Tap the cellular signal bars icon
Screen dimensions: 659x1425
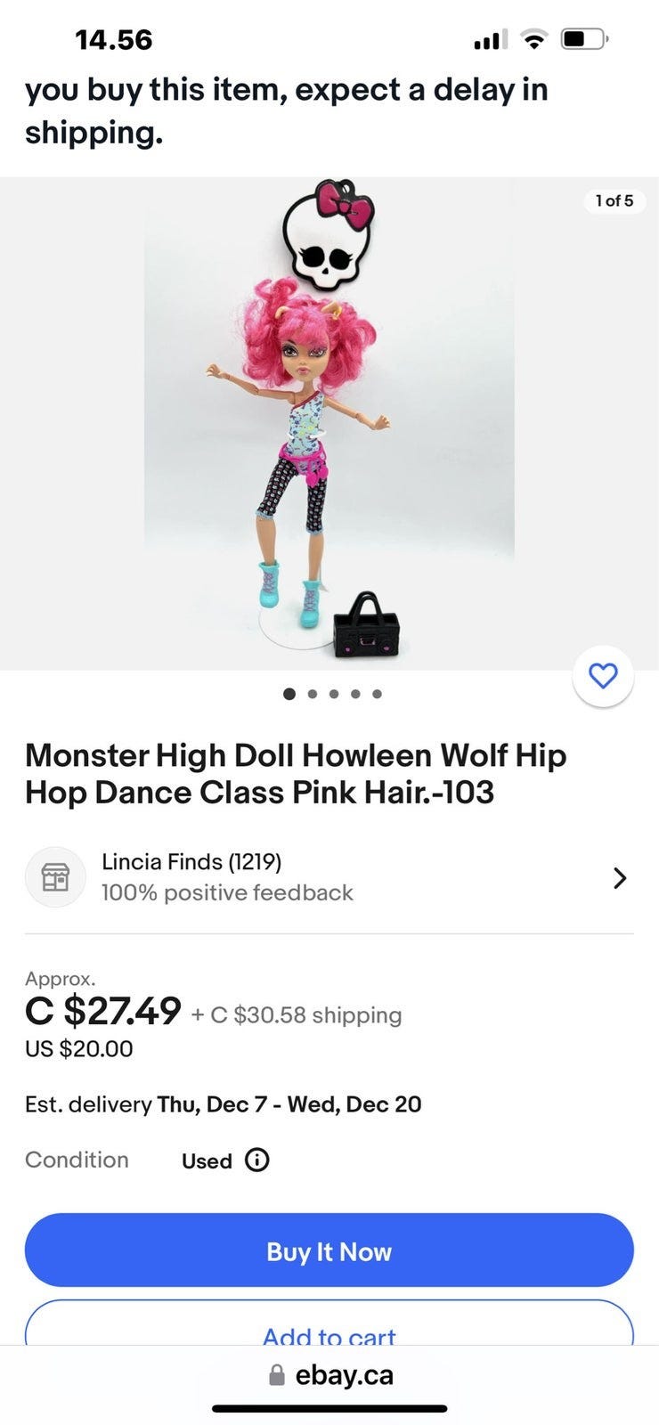(x=490, y=39)
